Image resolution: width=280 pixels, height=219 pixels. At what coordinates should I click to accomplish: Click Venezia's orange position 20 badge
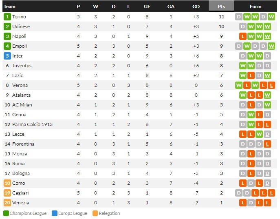pyautogui.click(x=7, y=203)
